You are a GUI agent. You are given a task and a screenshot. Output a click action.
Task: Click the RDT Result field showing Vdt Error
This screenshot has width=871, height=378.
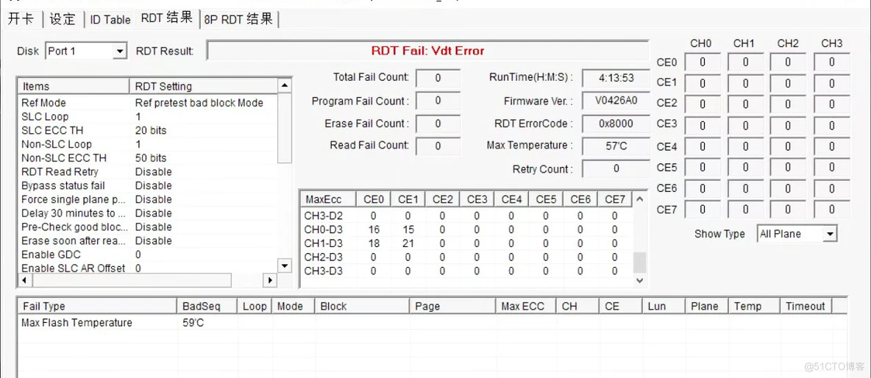click(427, 51)
